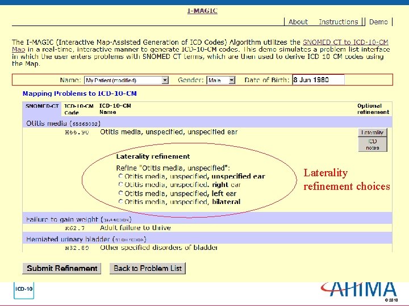The width and height of the screenshot is (409, 306).
Task: Click the R62.7 code
Action: pyautogui.click(x=75, y=228)
